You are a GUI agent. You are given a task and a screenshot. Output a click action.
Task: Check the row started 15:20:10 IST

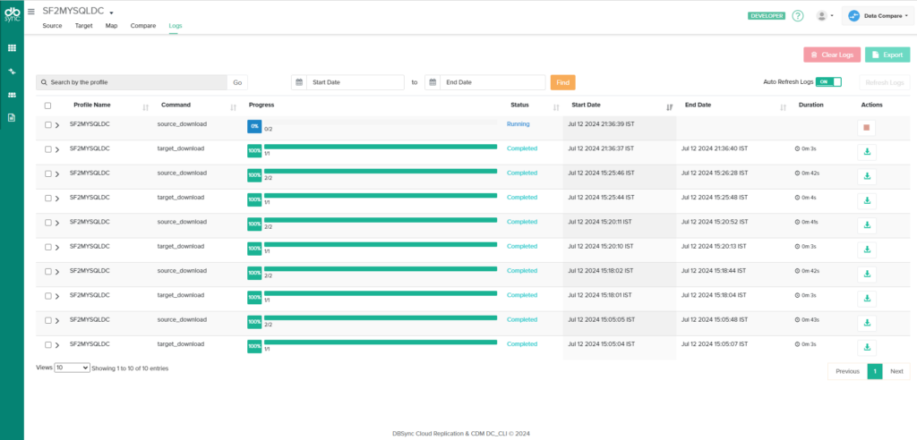[48, 247]
